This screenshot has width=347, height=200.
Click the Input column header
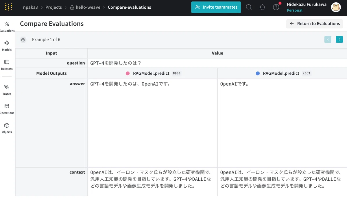(x=51, y=53)
